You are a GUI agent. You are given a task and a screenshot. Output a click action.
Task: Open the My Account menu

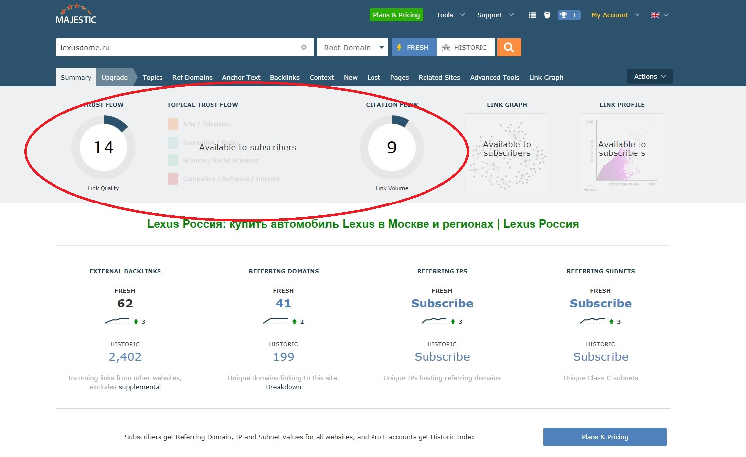click(615, 15)
